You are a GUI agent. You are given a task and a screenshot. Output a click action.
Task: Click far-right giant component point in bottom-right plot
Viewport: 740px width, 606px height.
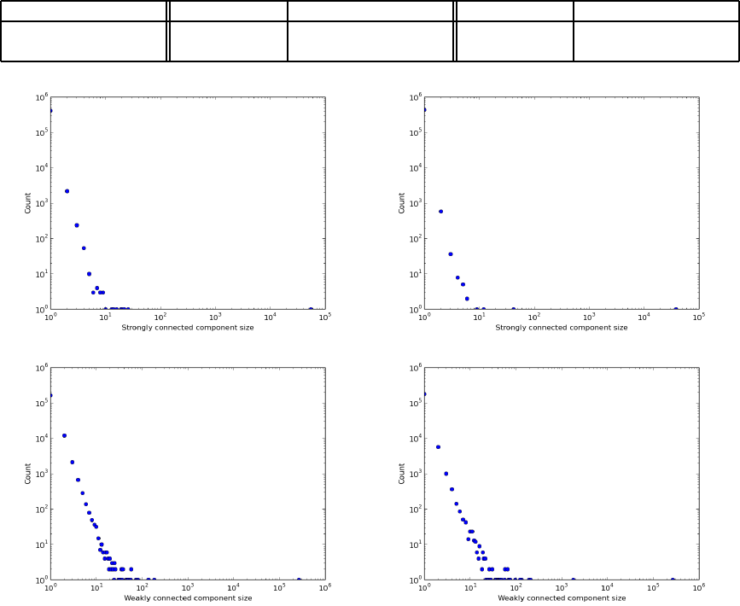coord(673,580)
